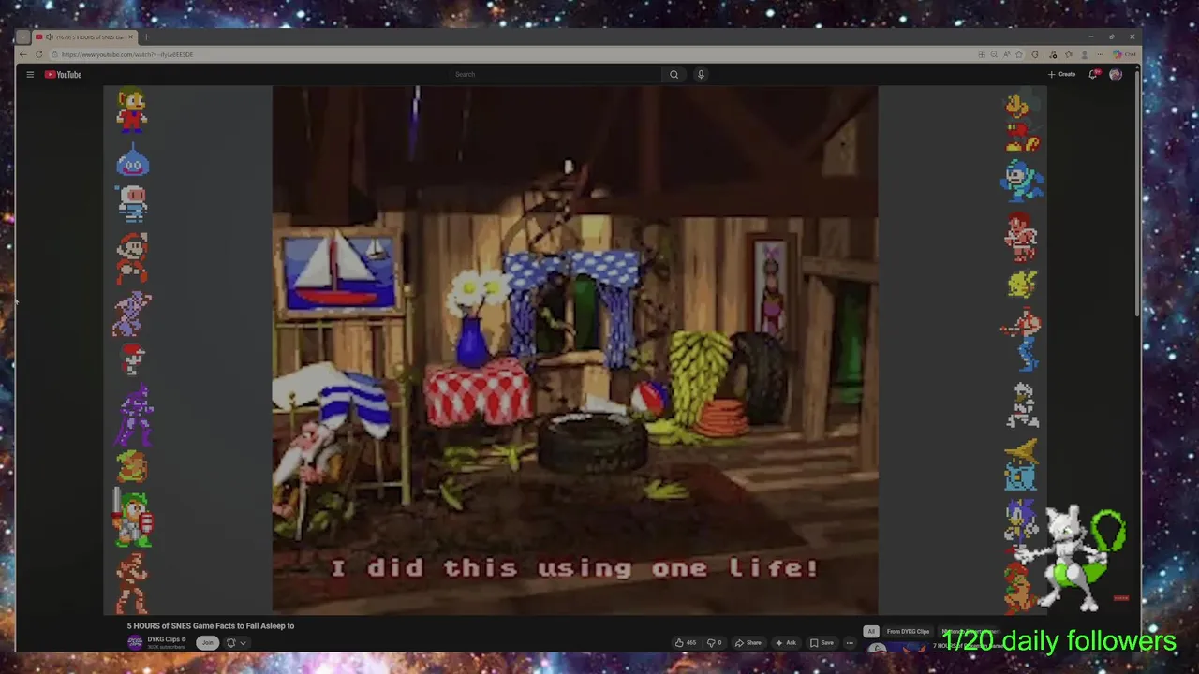The height and width of the screenshot is (674, 1199).
Task: Select the From DYKG Clips chip
Action: pos(908,632)
